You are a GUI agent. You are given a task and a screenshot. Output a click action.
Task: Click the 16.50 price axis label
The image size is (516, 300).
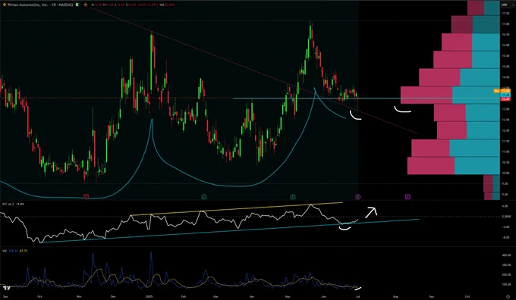[505, 35]
